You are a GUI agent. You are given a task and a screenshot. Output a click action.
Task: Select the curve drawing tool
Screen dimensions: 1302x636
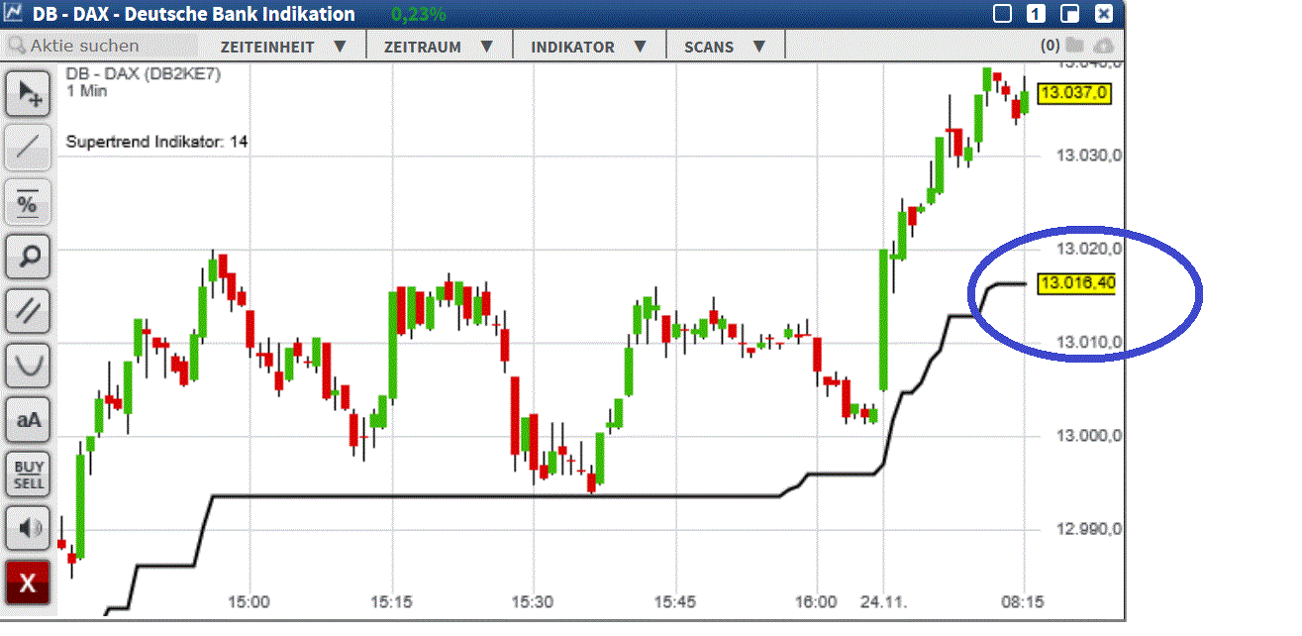point(27,365)
